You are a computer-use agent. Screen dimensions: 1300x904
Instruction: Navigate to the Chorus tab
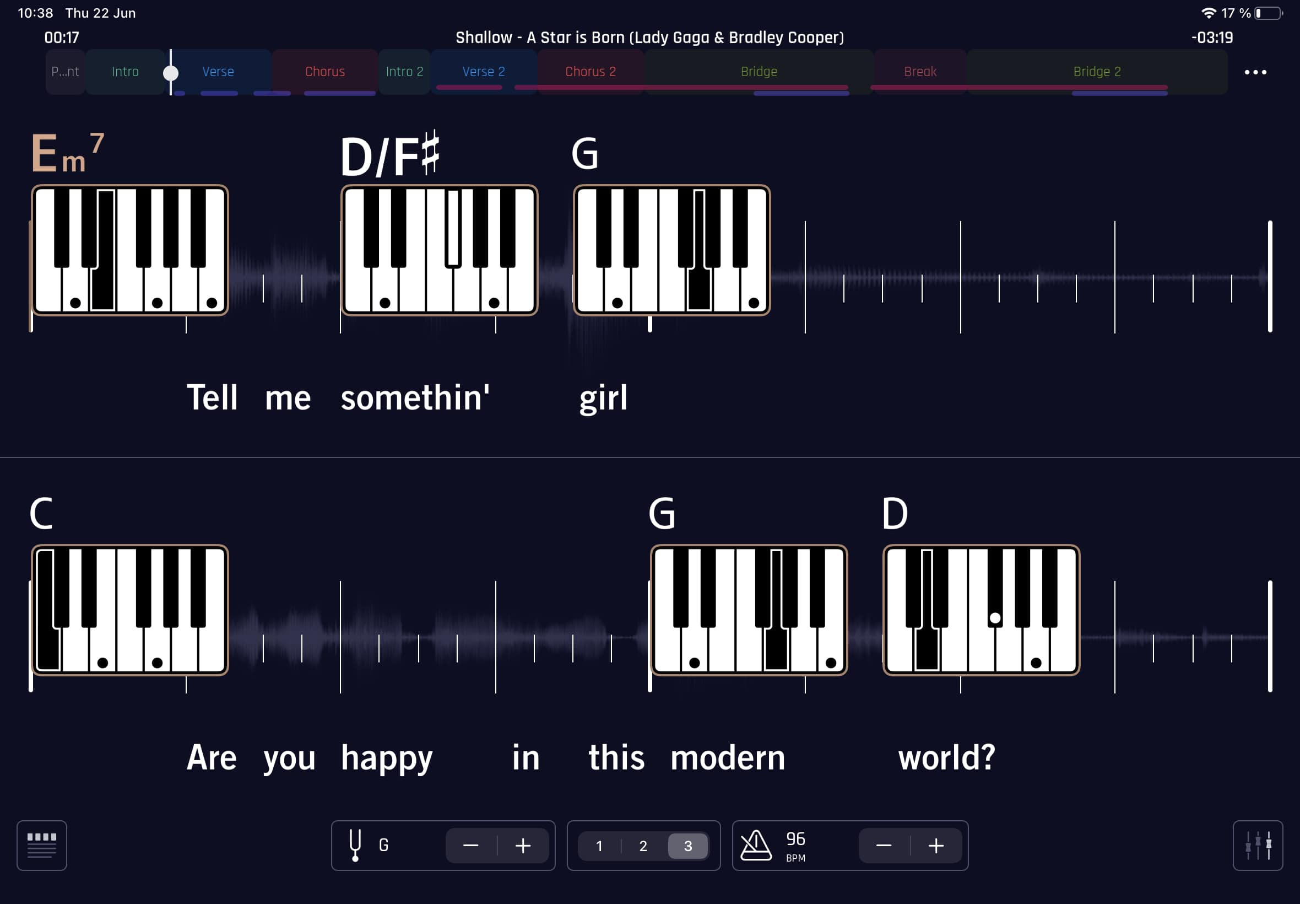coord(323,71)
